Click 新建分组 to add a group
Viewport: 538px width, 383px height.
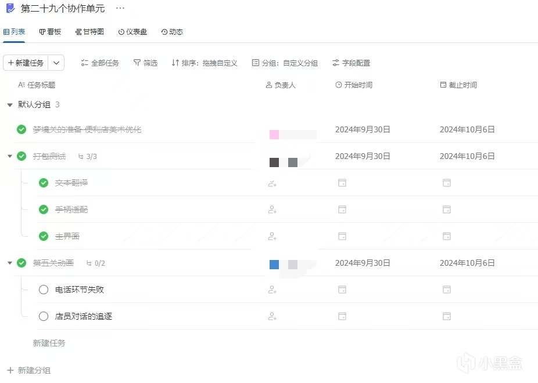(x=29, y=370)
